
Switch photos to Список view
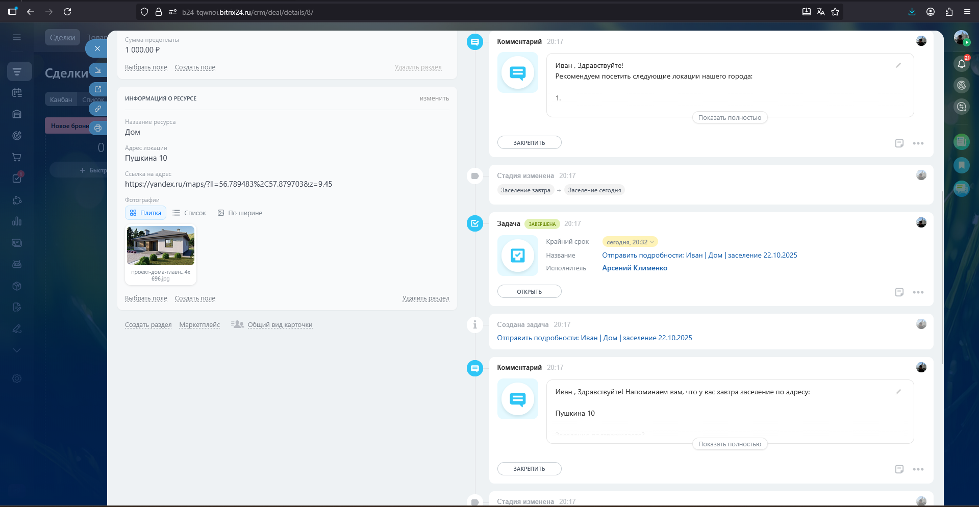click(189, 213)
